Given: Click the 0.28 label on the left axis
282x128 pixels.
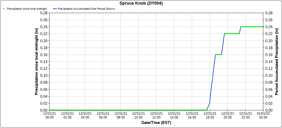Looking at the screenshot, I should coord(44,13).
